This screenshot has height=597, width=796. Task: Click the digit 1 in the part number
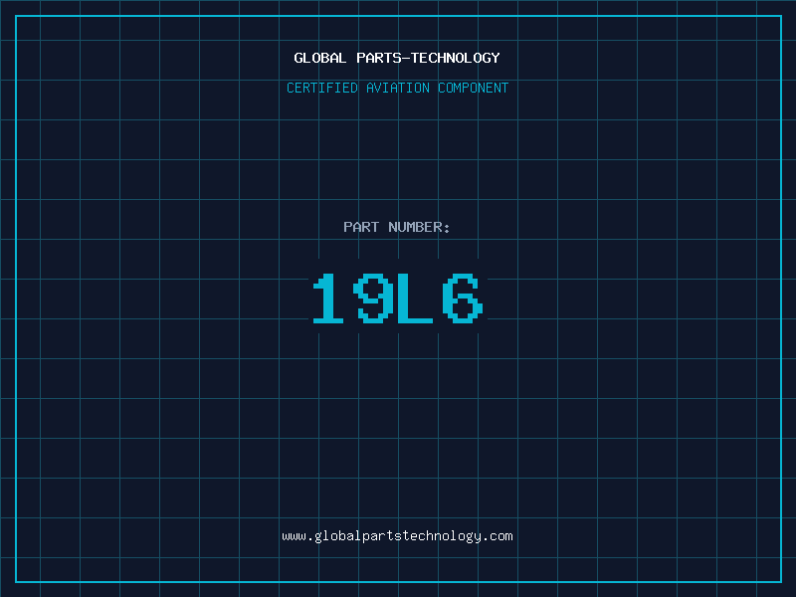click(x=328, y=299)
